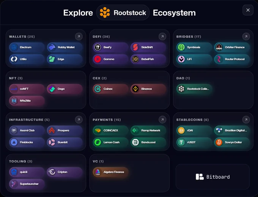Select the LiFi pink icon
258x197 pixels.
click(181, 59)
